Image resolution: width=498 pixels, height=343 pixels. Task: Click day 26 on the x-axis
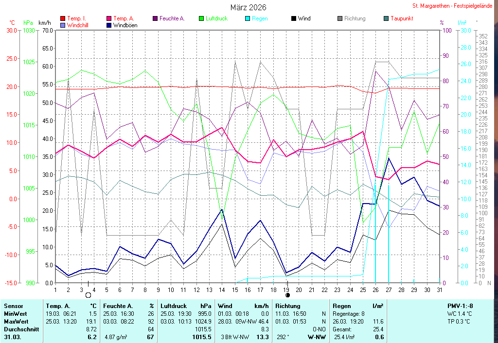(375, 290)
